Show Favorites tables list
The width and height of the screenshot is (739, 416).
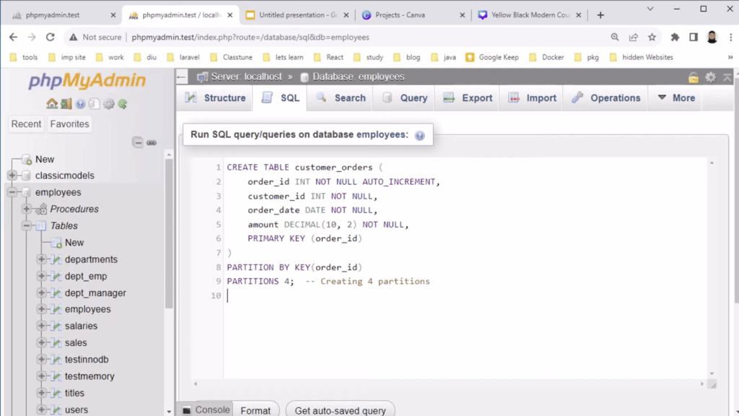(x=70, y=124)
